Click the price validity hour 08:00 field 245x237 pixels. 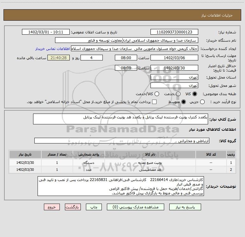126,68
